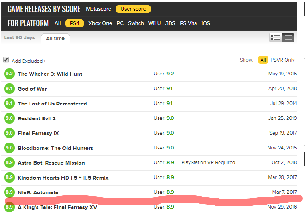Viewport: 305px width, 217px height.
Task: Open the Last 90 days tab
Action: [20, 38]
